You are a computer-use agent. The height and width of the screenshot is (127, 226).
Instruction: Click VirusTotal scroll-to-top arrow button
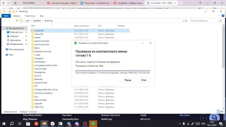tap(203, 118)
